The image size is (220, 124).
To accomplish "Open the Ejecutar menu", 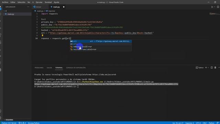I will click(39, 2).
